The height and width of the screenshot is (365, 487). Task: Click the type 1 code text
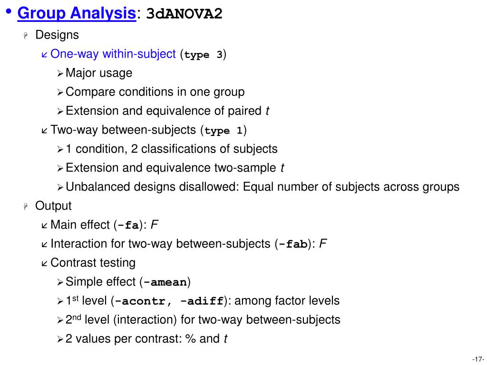[224, 131]
